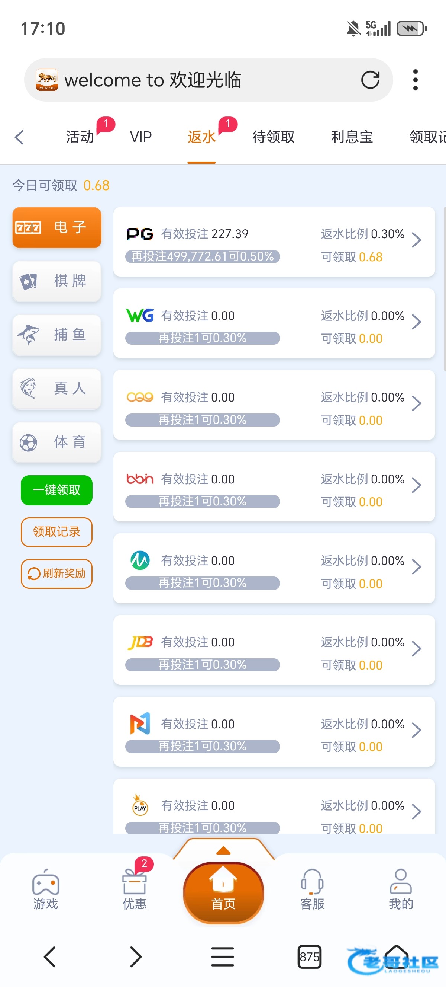Switch to the 待领取 tab
This screenshot has height=987, width=446.
pos(273,137)
